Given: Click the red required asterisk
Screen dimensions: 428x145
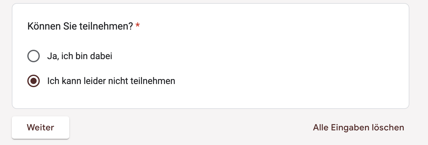Looking at the screenshot, I should (138, 26).
